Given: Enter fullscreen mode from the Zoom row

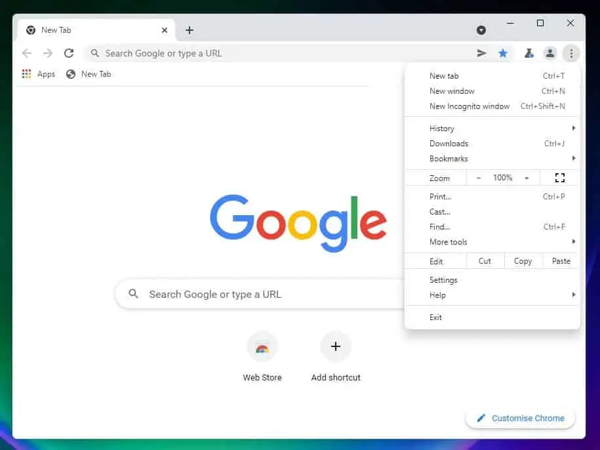Looking at the screenshot, I should coord(560,178).
